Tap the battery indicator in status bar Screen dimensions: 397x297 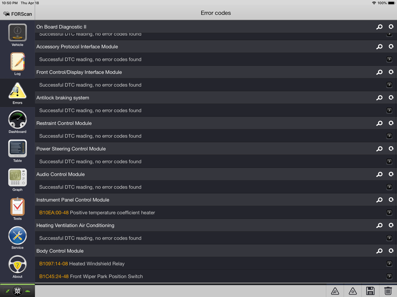391,3
